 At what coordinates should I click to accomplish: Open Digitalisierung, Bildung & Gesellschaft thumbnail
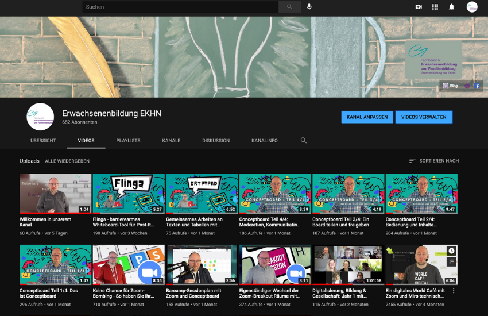[348, 265]
